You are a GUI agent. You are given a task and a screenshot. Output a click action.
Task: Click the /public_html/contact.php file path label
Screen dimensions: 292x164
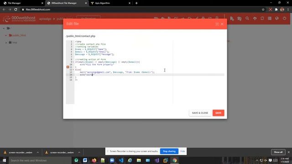(x=80, y=36)
